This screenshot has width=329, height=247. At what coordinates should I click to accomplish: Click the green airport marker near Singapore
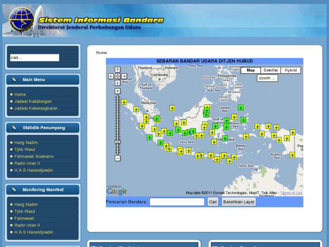157,119
